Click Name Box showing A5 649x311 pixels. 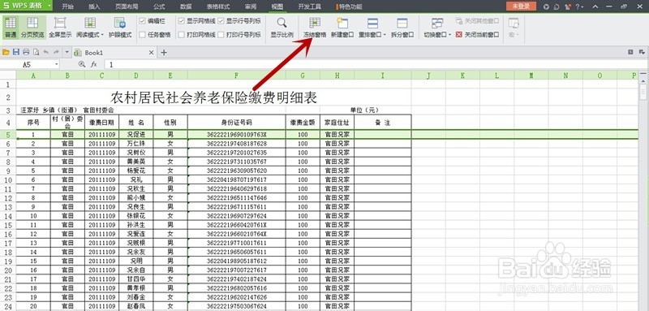[x=27, y=65]
